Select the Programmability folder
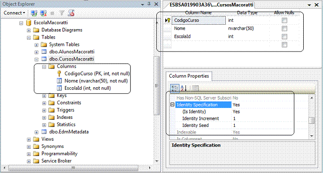Screen dimensions: 323x173 tap(59, 154)
